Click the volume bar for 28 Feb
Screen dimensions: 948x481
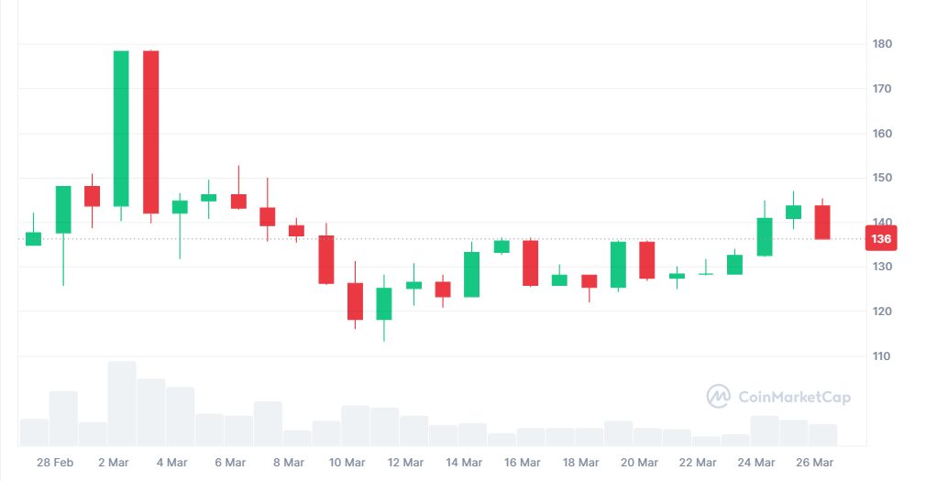63,418
